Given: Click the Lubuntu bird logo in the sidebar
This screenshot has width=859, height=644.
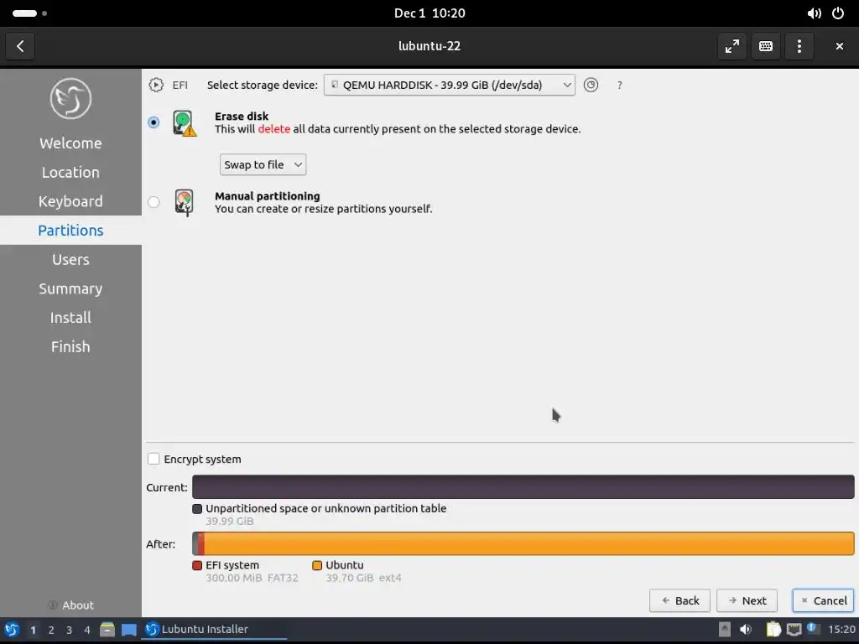Looking at the screenshot, I should (x=70, y=99).
